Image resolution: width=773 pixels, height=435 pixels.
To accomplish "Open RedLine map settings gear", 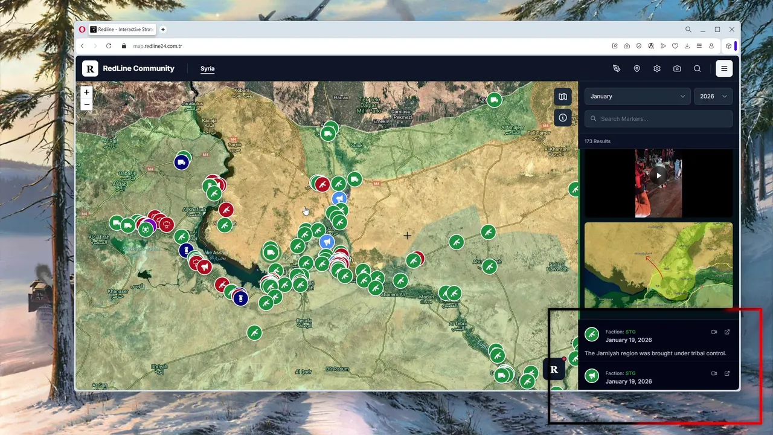I will click(657, 69).
